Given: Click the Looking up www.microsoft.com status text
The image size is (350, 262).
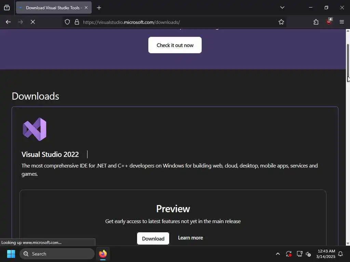Looking at the screenshot, I should 31,243.
